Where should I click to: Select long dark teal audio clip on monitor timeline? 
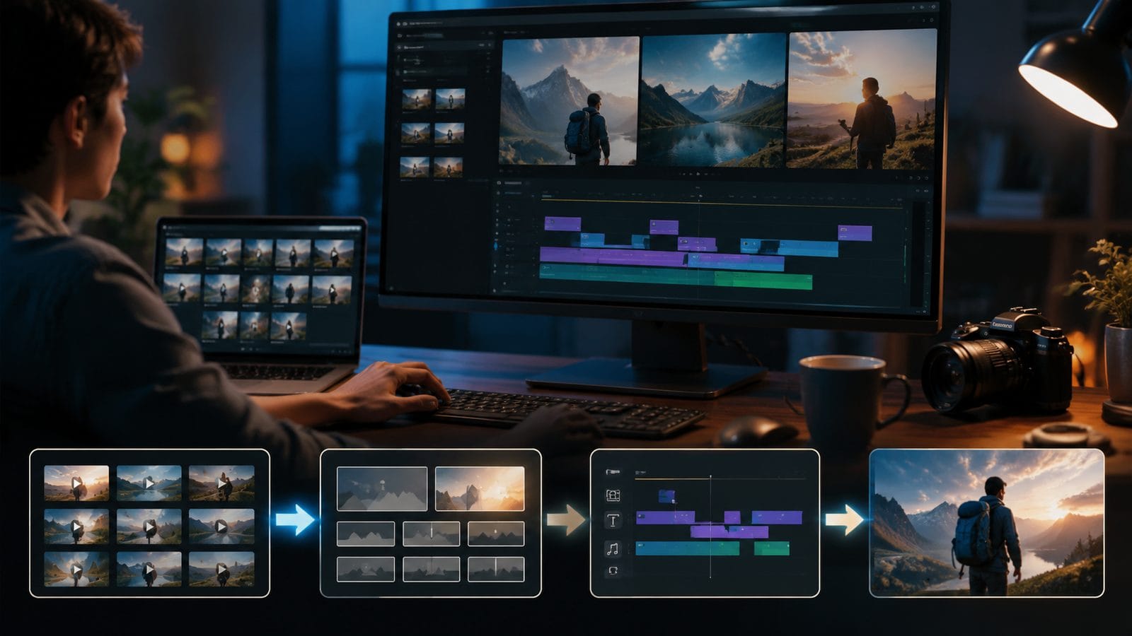(x=627, y=275)
